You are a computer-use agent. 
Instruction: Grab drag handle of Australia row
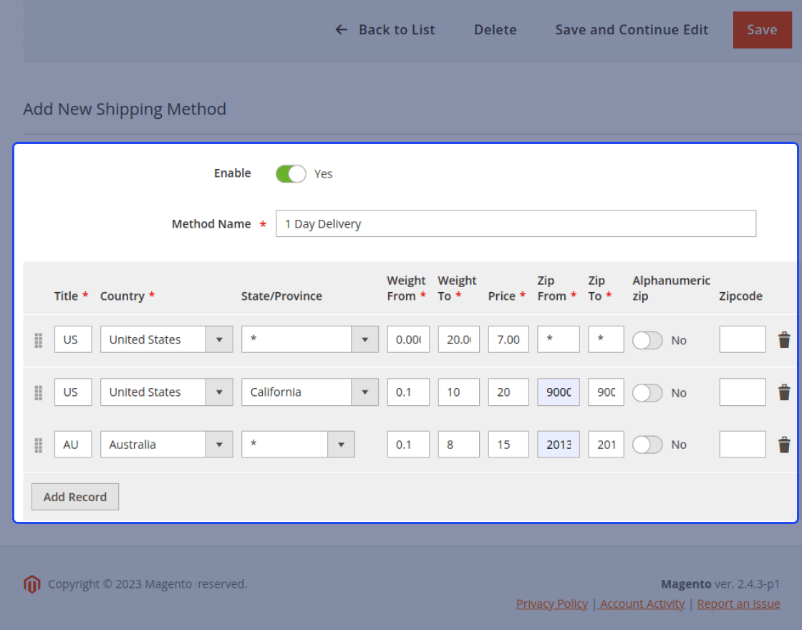[39, 445]
